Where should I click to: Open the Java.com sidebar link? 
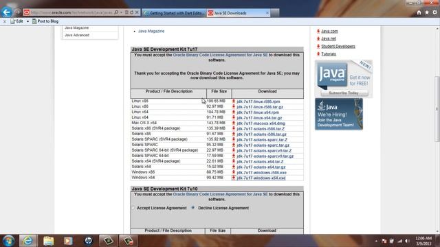(329, 31)
